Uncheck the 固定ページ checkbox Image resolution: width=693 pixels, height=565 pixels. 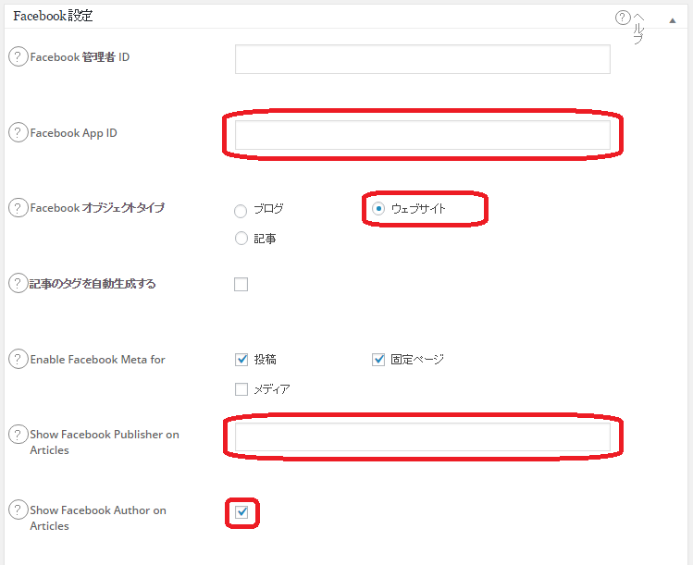pos(378,360)
